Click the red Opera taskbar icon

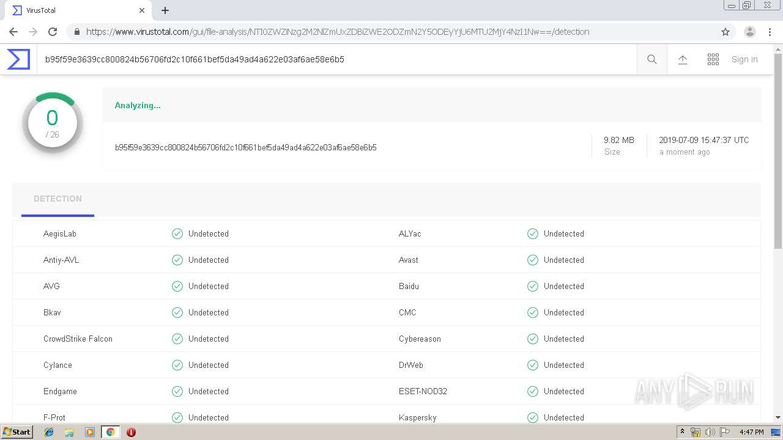[x=131, y=432]
